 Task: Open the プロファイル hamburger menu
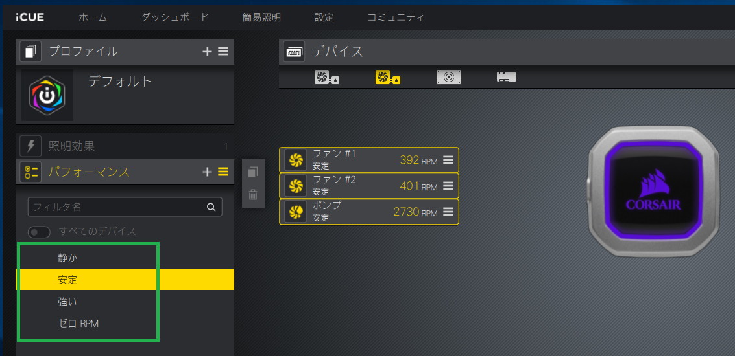click(223, 52)
